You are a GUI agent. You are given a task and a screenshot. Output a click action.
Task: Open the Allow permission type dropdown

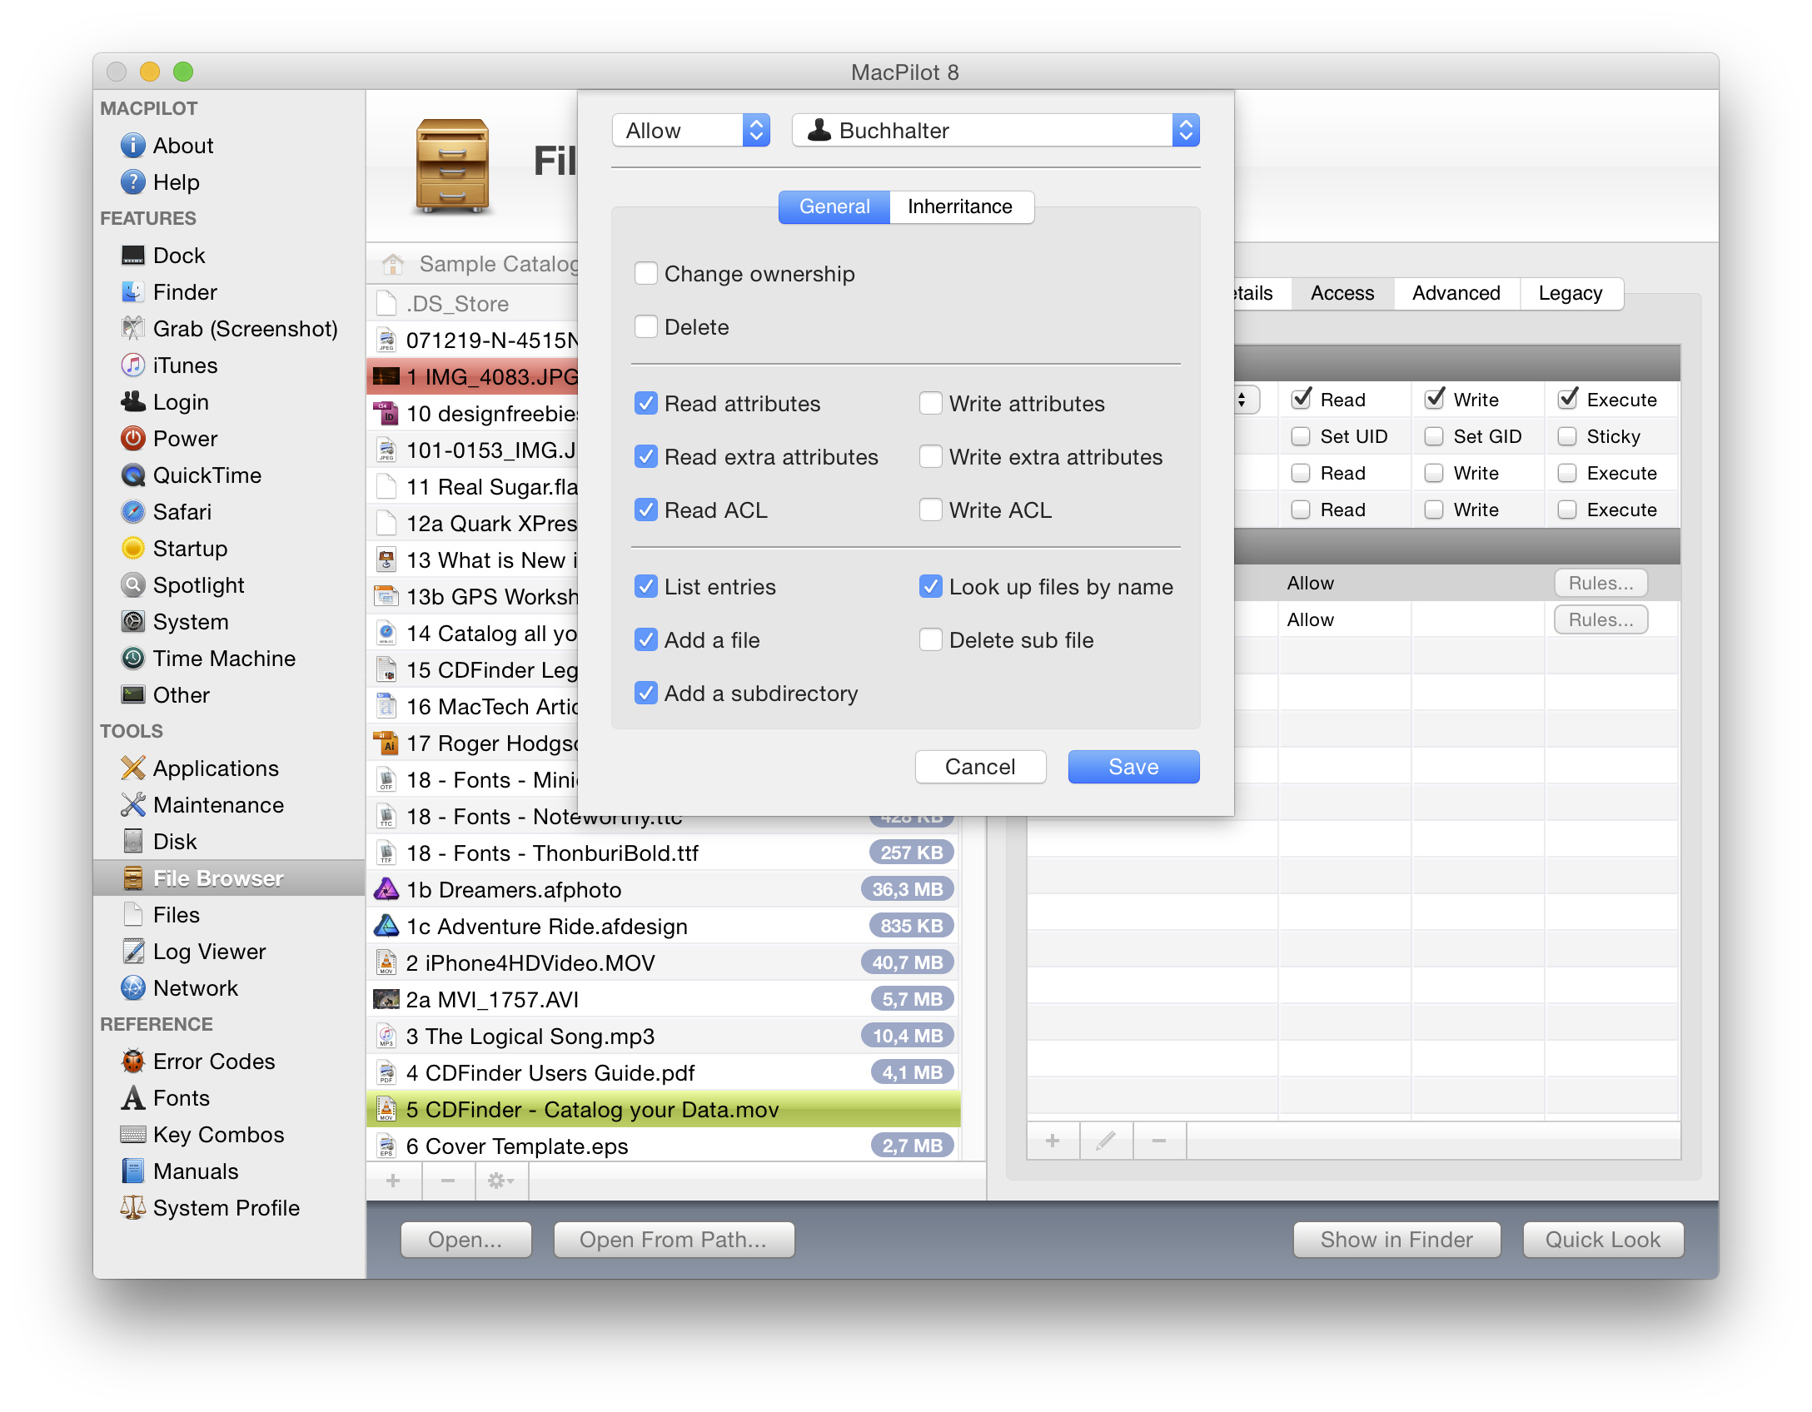[690, 131]
